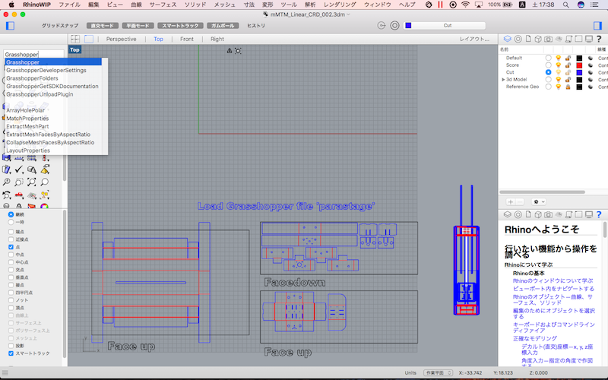
Task: Unlock the Reference Geo layer padlock
Action: point(568,87)
